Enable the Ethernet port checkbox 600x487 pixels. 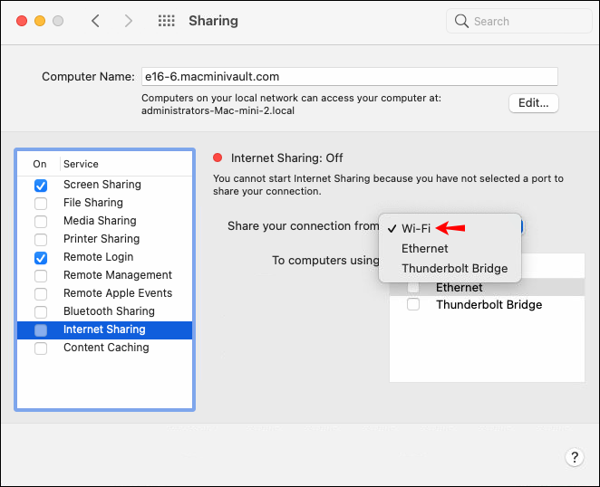pyautogui.click(x=413, y=288)
